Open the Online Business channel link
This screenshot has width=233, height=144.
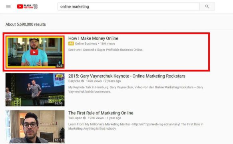[86, 44]
